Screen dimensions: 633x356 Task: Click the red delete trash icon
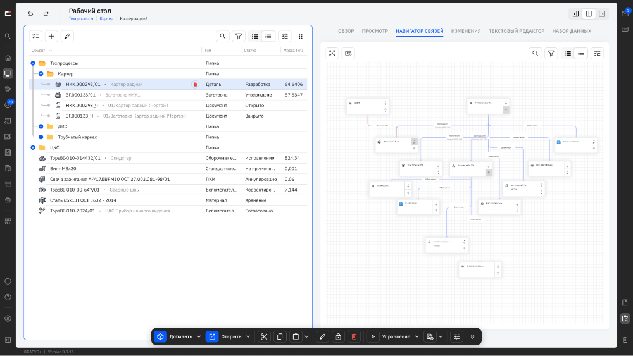click(354, 336)
